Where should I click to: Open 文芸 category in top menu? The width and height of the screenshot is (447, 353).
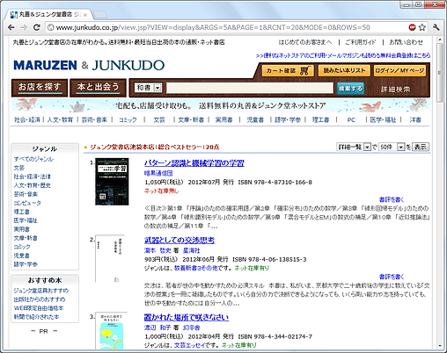[159, 119]
